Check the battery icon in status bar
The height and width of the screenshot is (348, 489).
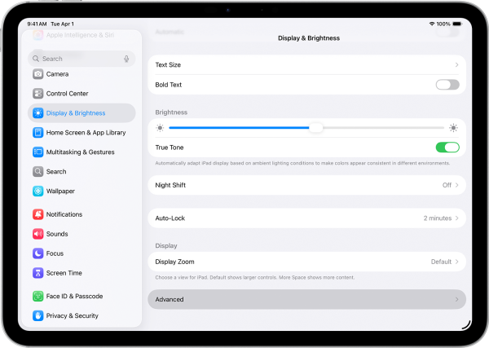pos(457,24)
